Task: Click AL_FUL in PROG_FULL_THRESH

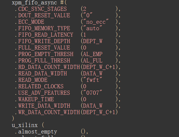Action: coord(93,61)
